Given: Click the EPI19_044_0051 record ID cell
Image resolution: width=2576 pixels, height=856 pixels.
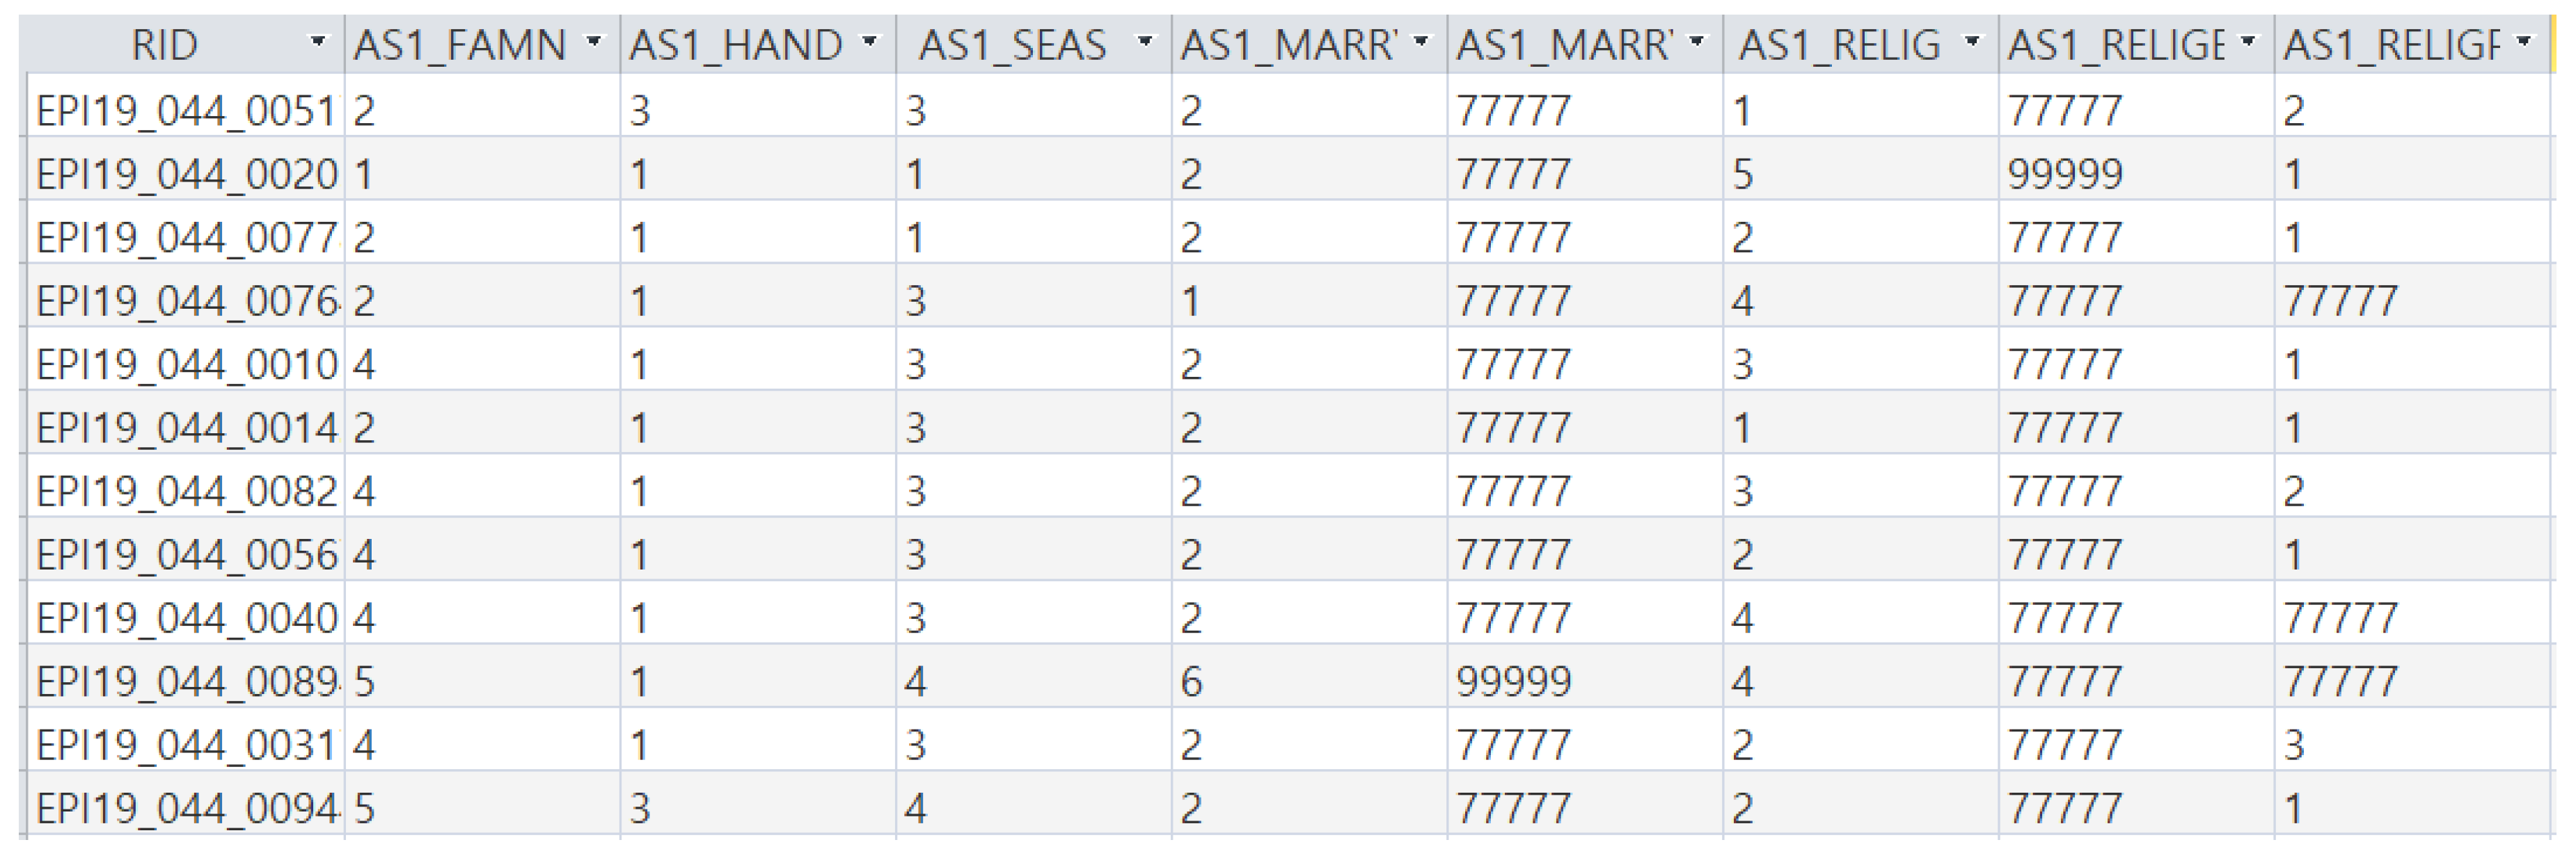Looking at the screenshot, I should click(x=186, y=110).
